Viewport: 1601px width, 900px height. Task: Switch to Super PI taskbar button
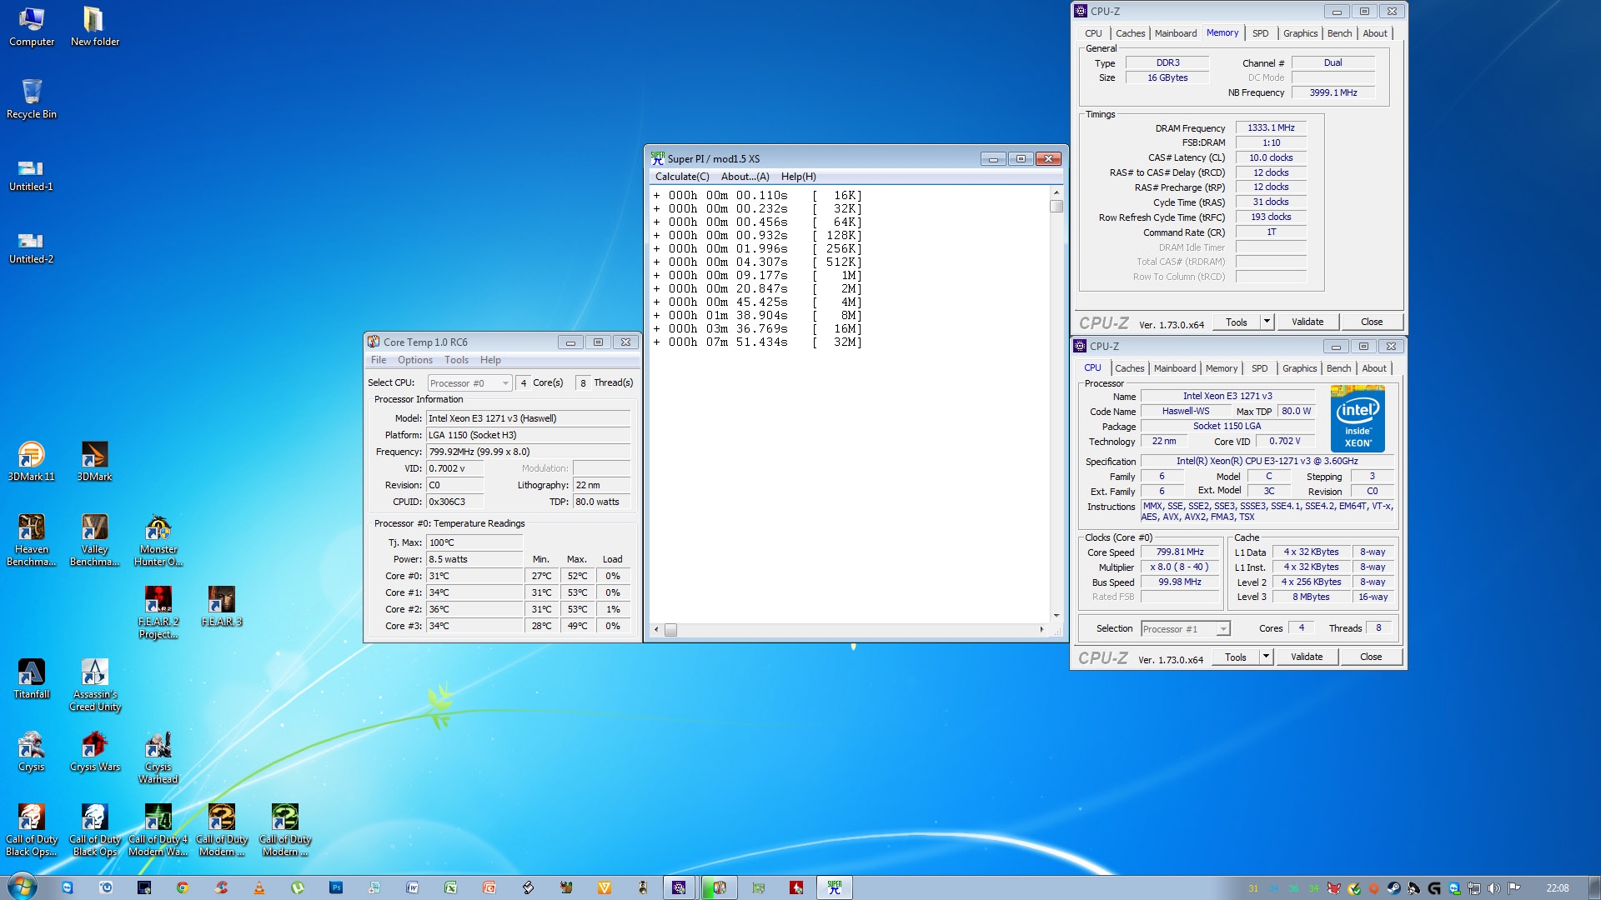(x=835, y=887)
